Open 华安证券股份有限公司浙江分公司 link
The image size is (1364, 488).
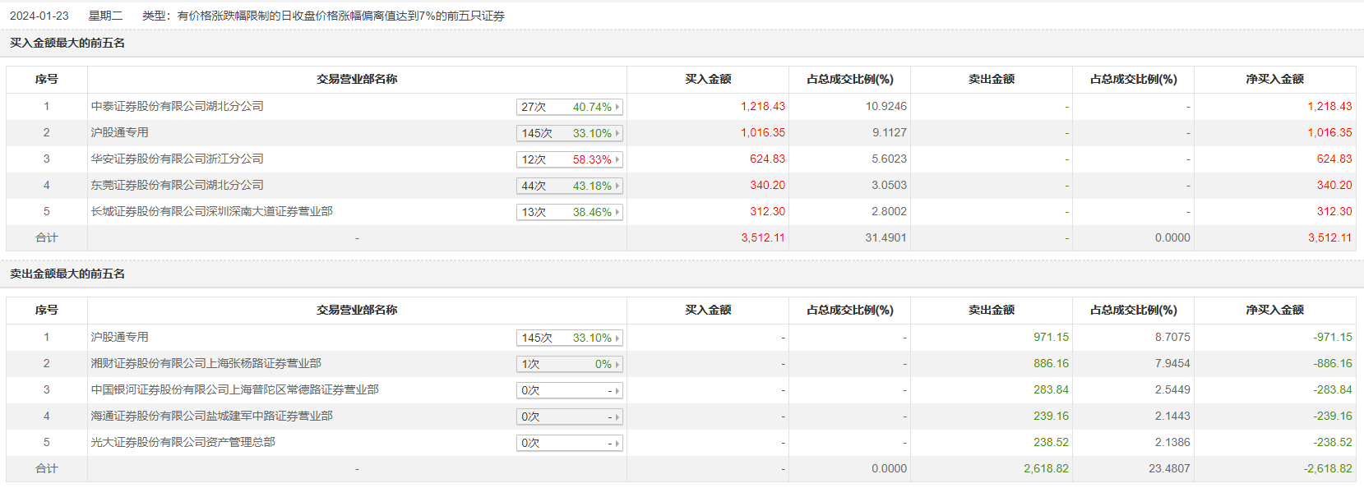[178, 159]
